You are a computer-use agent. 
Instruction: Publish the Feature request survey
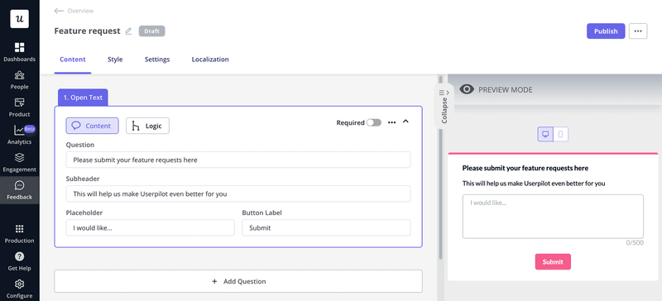tap(606, 31)
